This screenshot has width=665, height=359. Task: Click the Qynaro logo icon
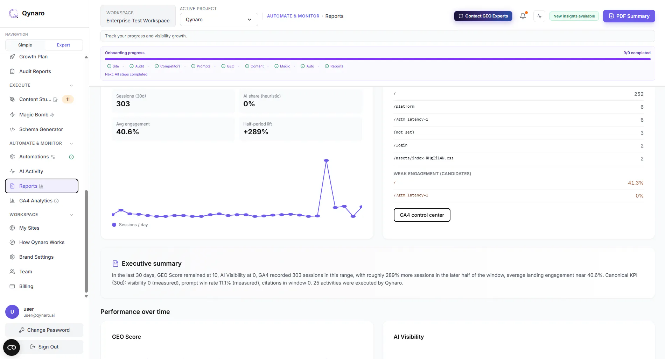point(13,13)
